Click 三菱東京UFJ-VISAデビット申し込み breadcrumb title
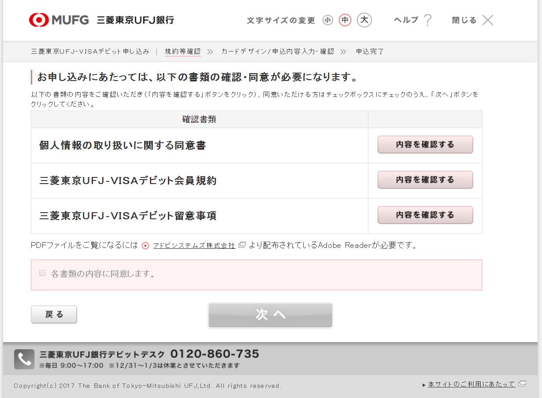 pyautogui.click(x=90, y=52)
